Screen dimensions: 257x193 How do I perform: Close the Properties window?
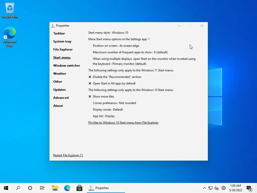pos(202,26)
